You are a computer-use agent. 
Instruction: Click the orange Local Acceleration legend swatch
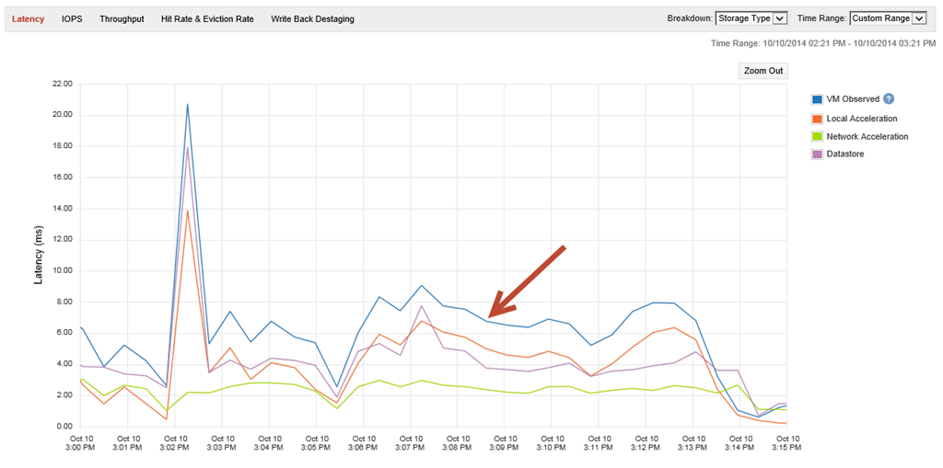coord(817,119)
